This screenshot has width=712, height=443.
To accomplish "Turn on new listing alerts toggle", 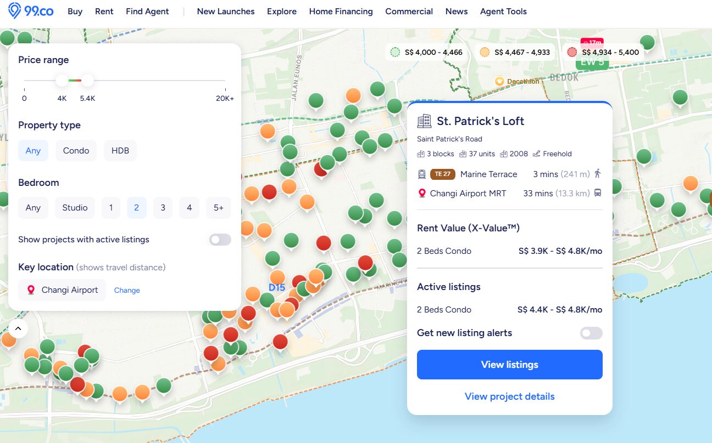I will (592, 333).
